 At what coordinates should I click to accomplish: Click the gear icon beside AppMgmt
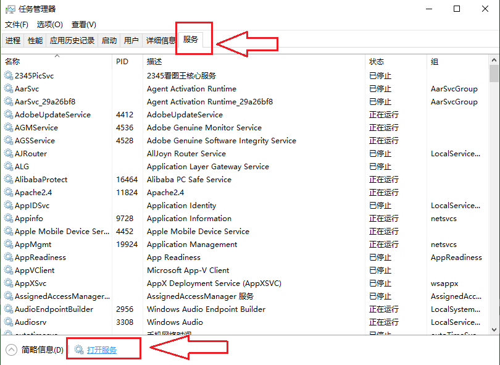[x=8, y=245]
